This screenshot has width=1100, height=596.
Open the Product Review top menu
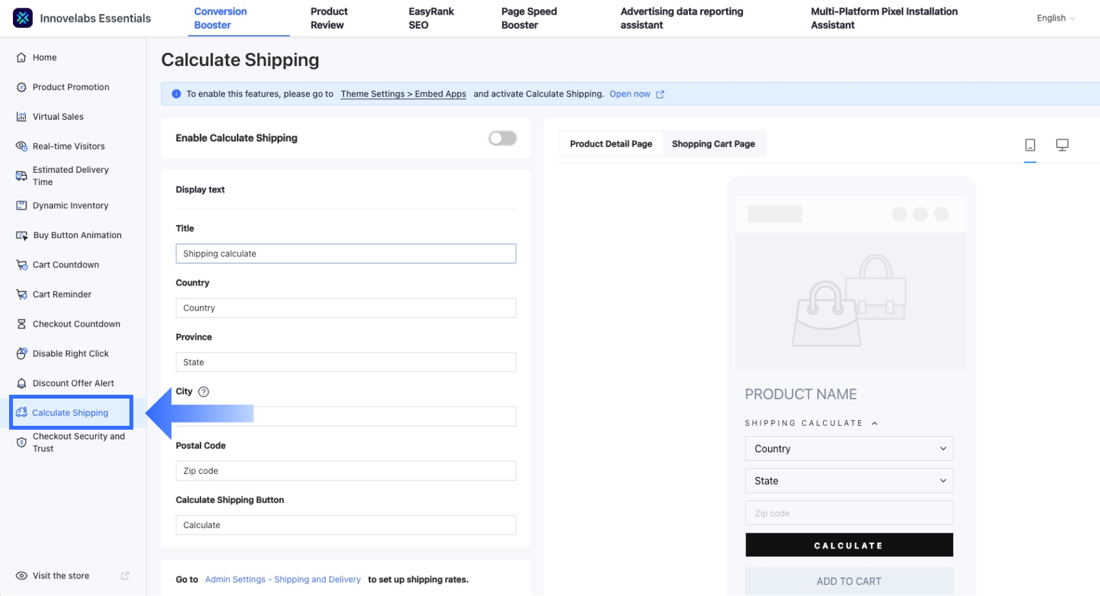pos(329,18)
